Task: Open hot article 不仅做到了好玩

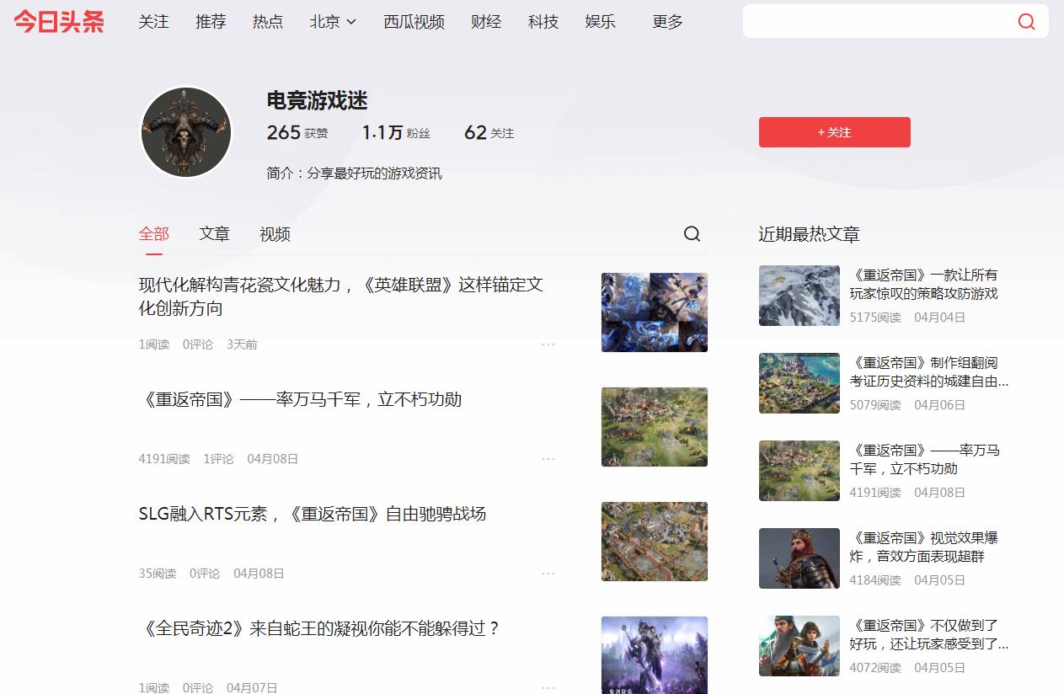Action: [x=929, y=634]
